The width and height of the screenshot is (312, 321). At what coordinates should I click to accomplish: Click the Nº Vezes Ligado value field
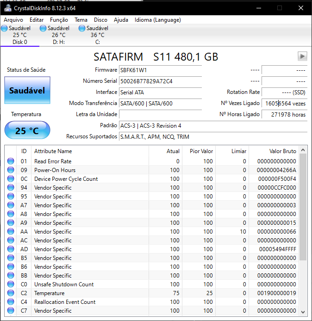click(x=285, y=104)
